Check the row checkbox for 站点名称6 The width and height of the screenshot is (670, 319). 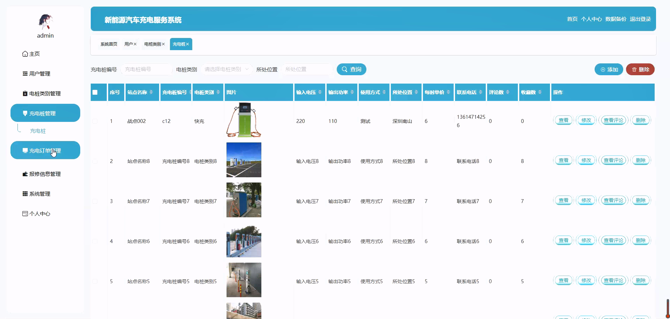click(95, 241)
